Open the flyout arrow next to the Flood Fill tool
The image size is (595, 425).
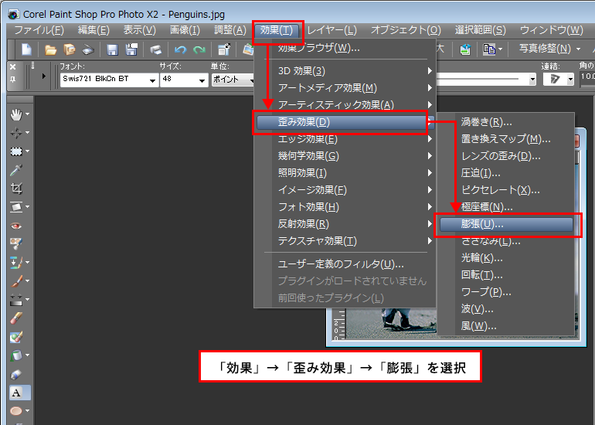[x=27, y=355]
